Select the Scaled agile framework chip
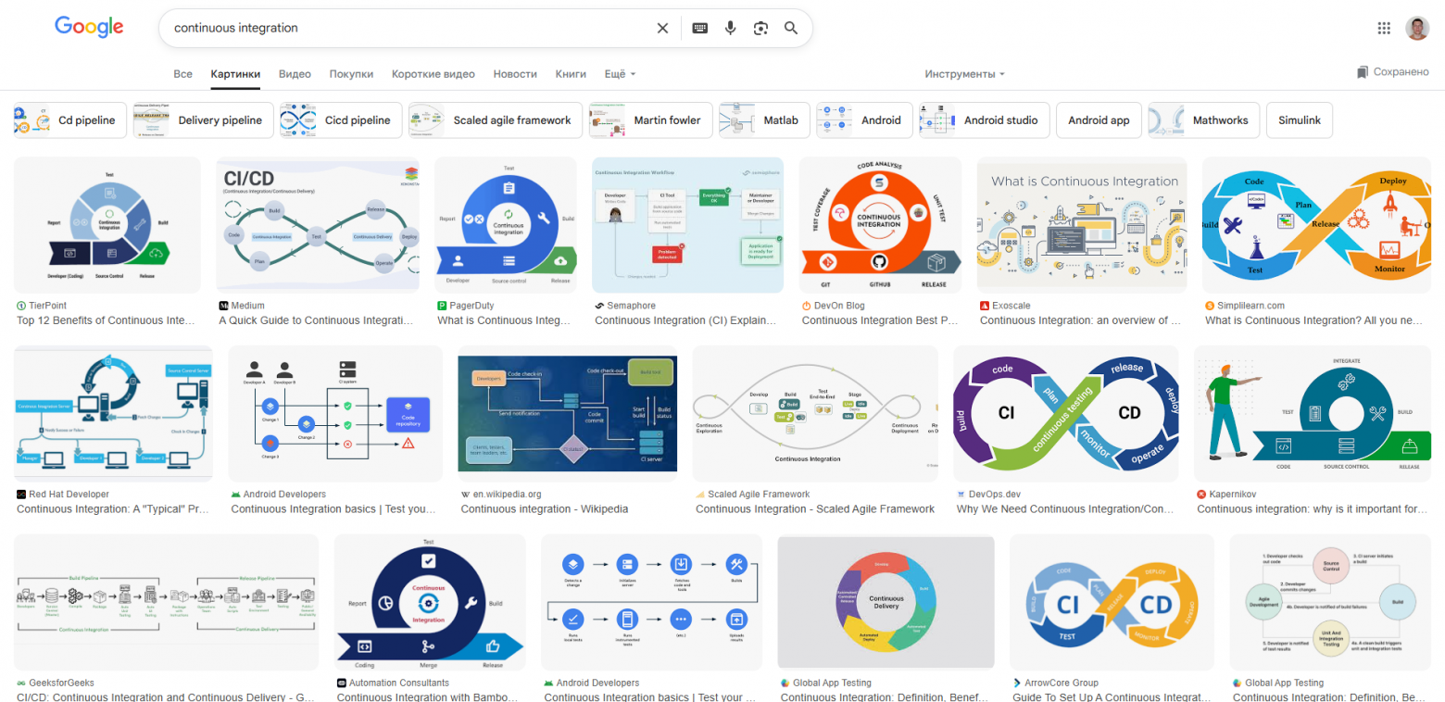The width and height of the screenshot is (1445, 702). point(496,120)
